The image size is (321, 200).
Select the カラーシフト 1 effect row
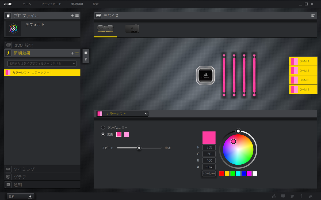[x=42, y=72]
